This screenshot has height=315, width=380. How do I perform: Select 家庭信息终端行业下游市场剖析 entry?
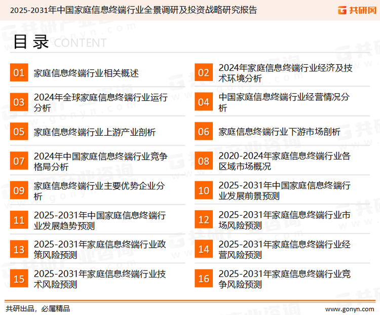point(279,132)
